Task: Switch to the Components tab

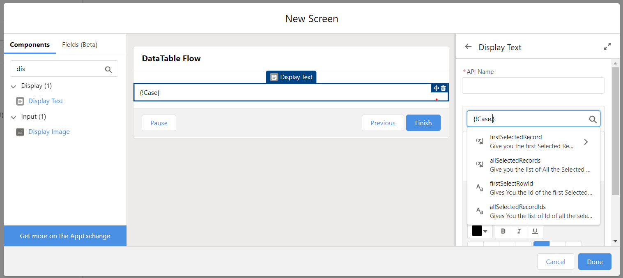Action: pos(30,44)
